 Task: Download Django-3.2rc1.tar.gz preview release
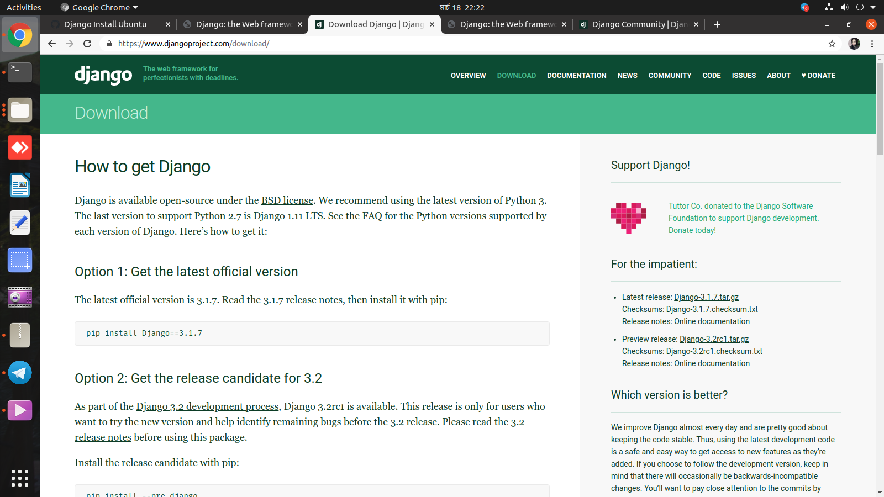point(714,339)
